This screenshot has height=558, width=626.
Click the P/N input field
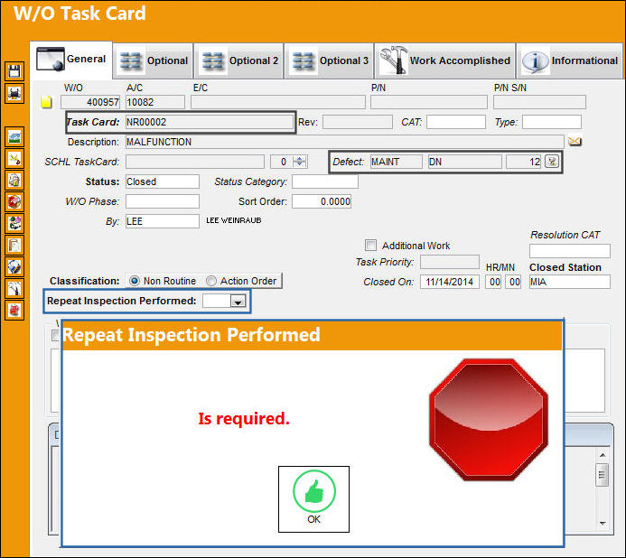click(x=429, y=102)
